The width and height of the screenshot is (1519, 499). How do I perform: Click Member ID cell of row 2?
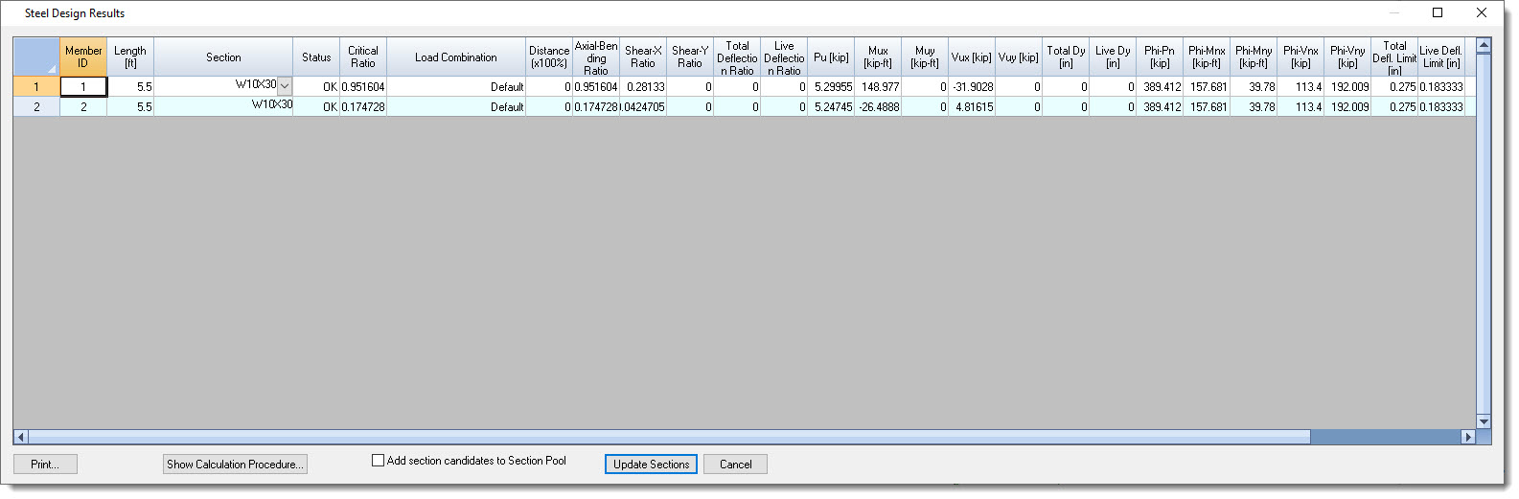83,106
